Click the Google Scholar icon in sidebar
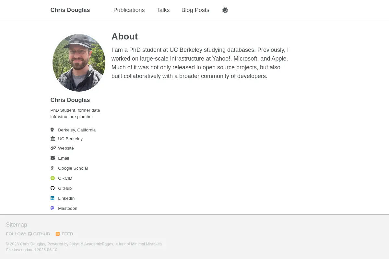The image size is (389, 259). [52, 168]
